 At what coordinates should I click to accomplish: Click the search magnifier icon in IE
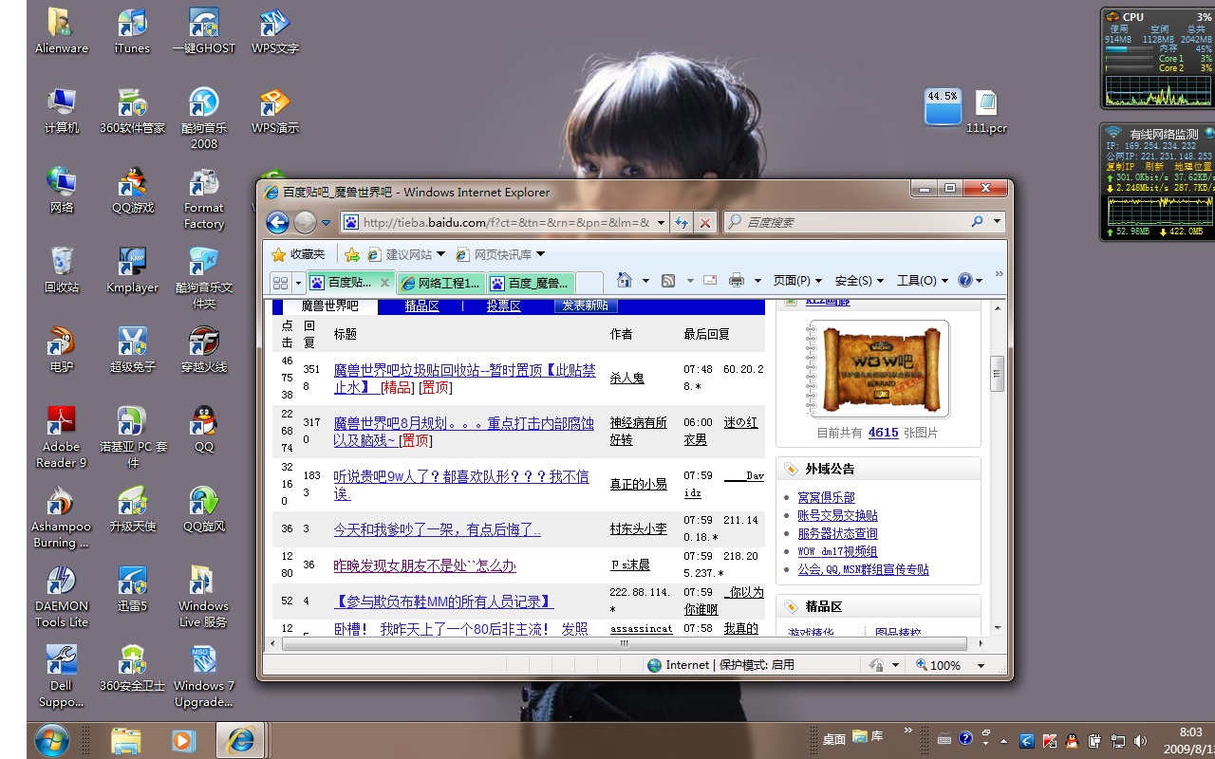pos(977,222)
